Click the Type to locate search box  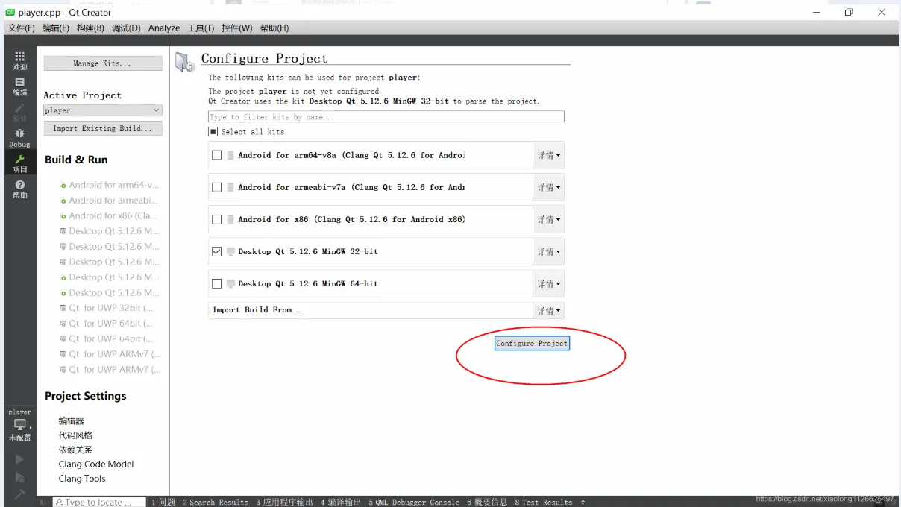(98, 502)
